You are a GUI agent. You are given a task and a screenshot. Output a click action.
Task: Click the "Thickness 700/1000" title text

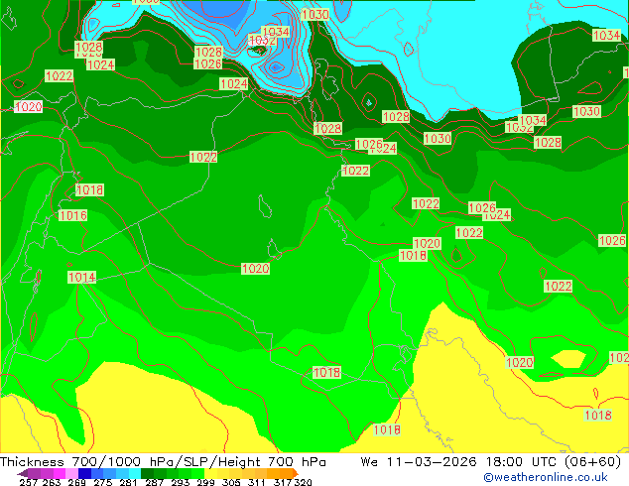(70, 461)
